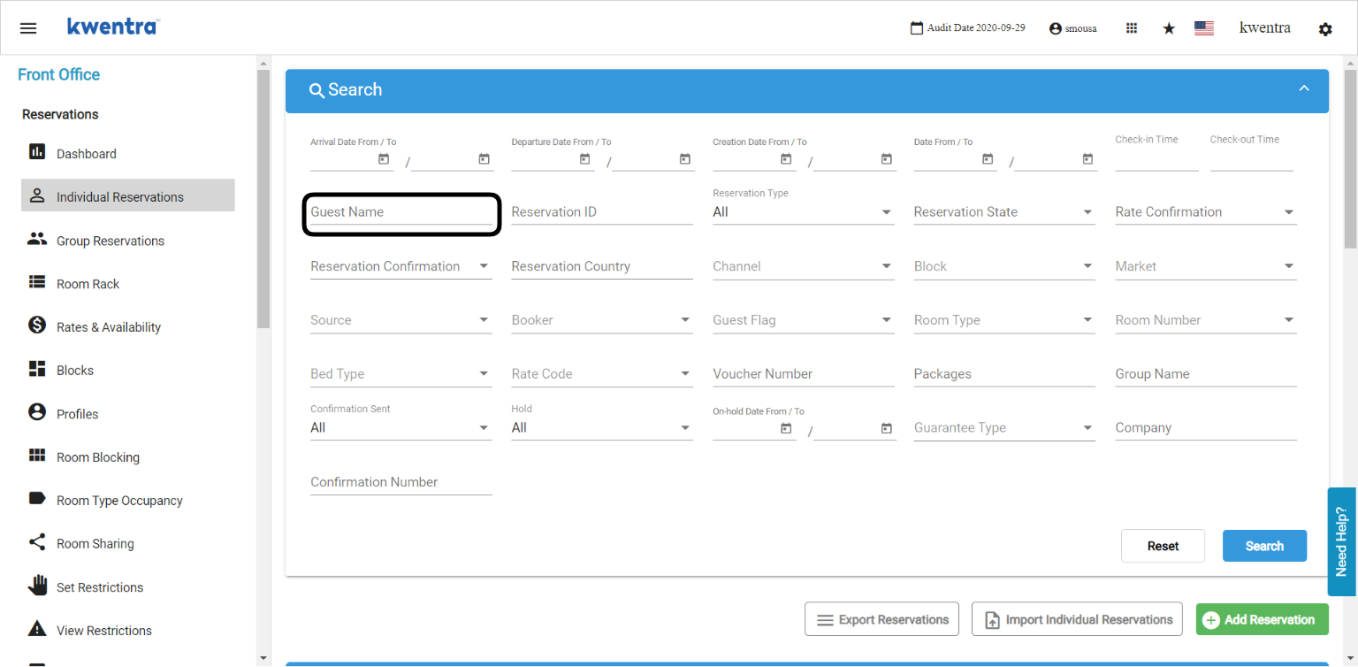The height and width of the screenshot is (667, 1358).
Task: Open Room Type Occupancy page
Action: click(x=128, y=500)
